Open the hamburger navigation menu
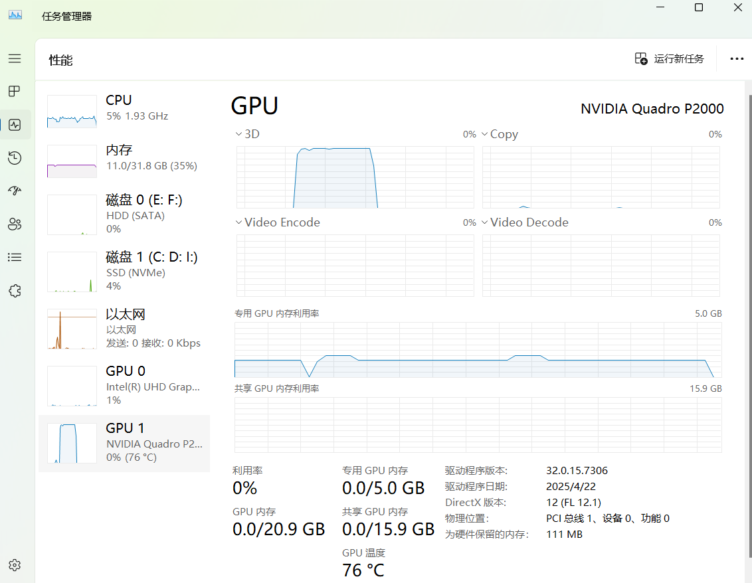752x583 pixels. (x=15, y=58)
